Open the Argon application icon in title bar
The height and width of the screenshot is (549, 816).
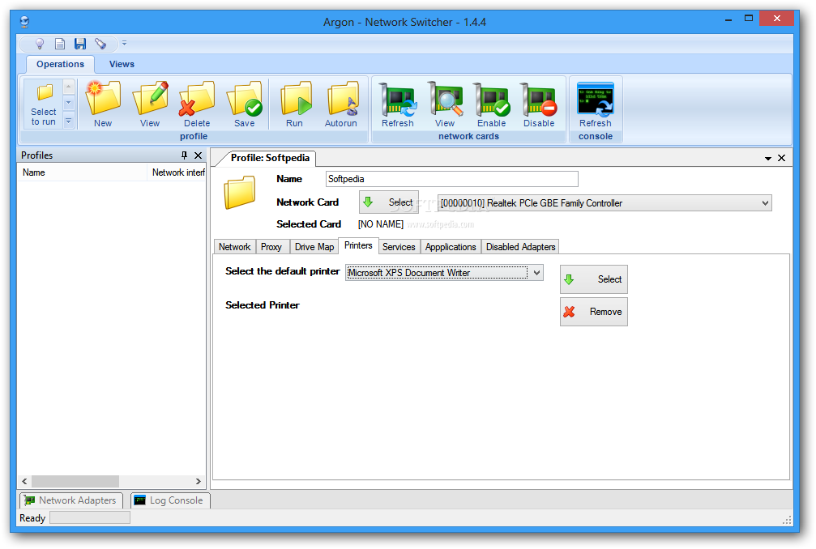24,22
